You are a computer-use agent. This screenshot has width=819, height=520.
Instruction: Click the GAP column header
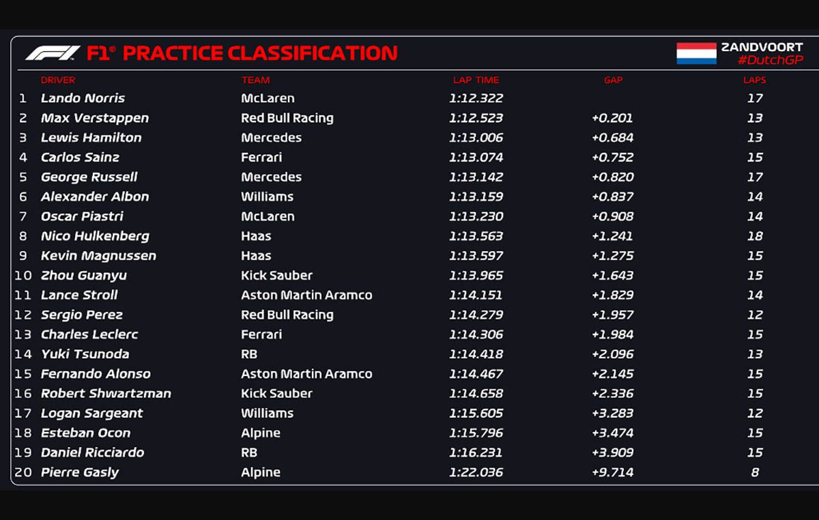[613, 80]
